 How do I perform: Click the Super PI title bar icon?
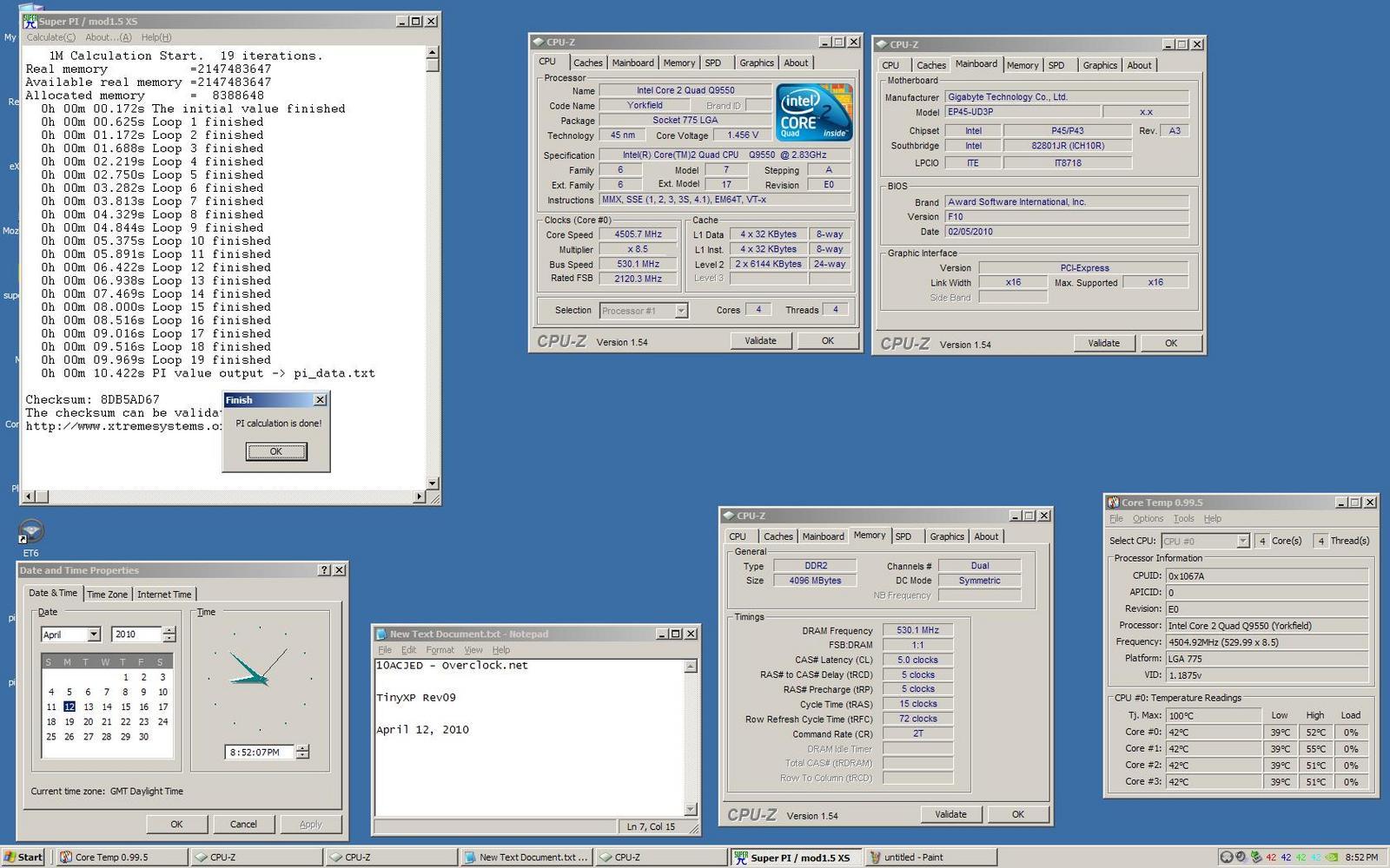(x=30, y=21)
